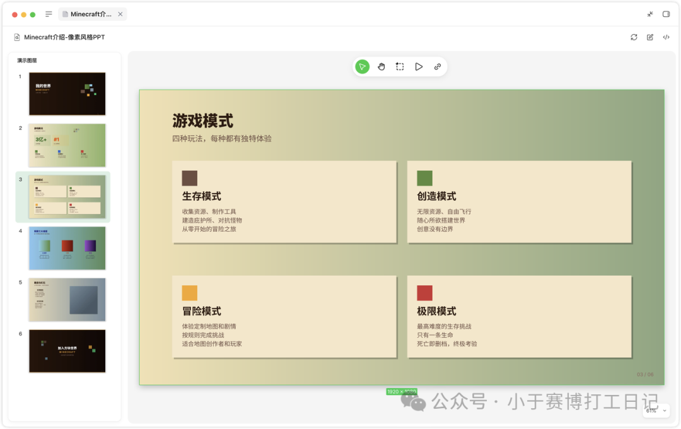The height and width of the screenshot is (429, 681).
Task: Click the refresh icon at top right
Action: pos(634,37)
